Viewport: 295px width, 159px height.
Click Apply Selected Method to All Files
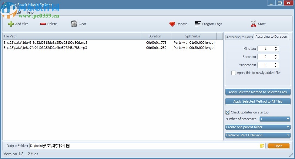click(258, 101)
